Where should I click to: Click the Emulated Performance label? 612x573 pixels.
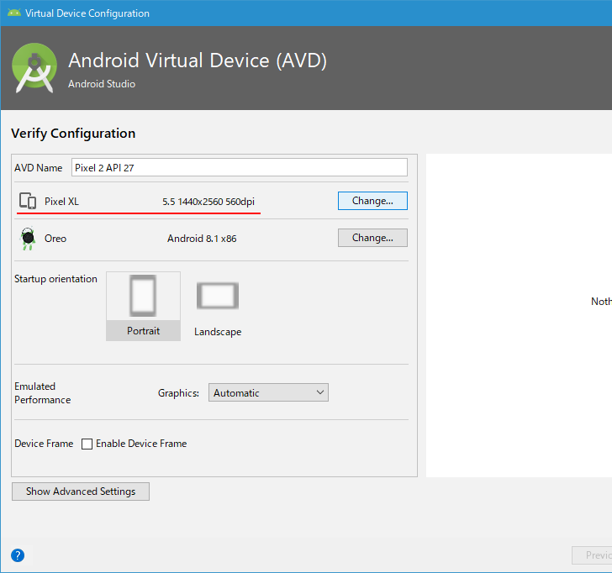43,393
